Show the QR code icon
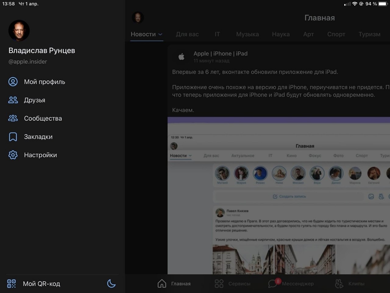390x293 pixels. (12, 284)
